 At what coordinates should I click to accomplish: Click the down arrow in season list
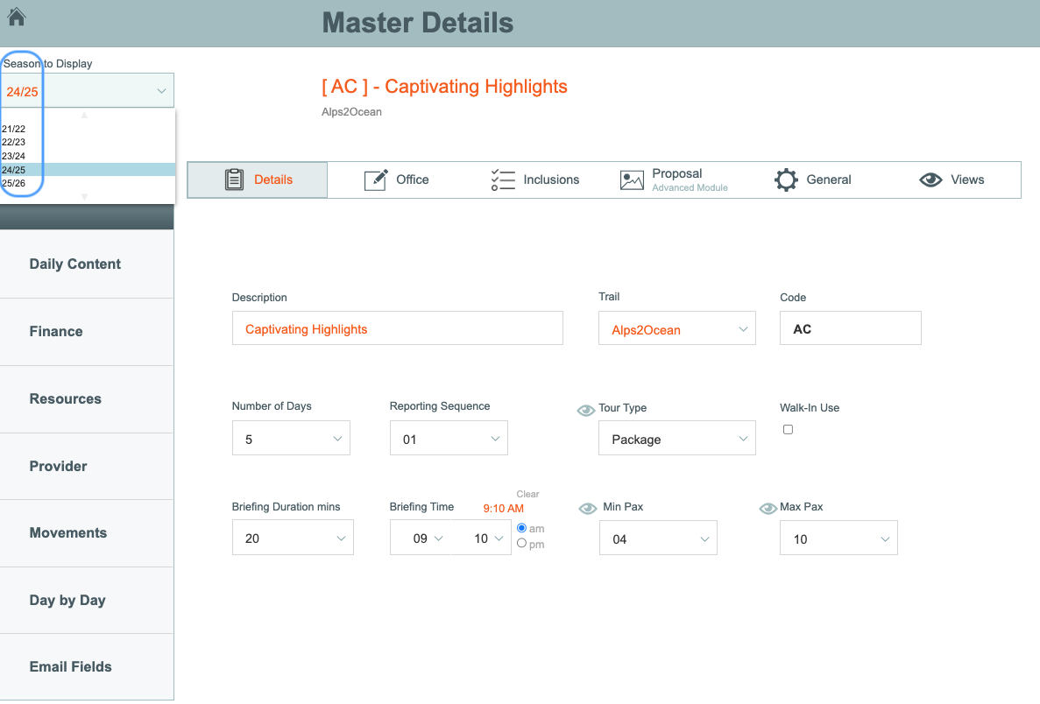pos(84,197)
